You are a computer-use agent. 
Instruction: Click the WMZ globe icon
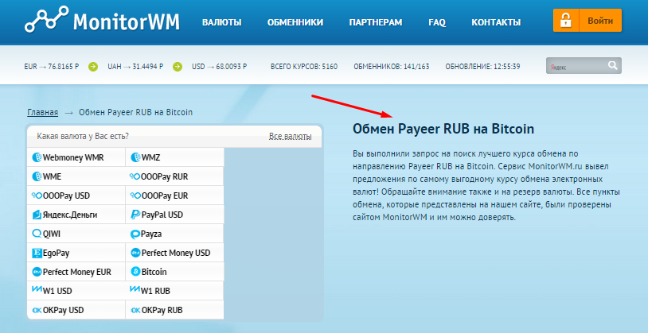(x=135, y=157)
